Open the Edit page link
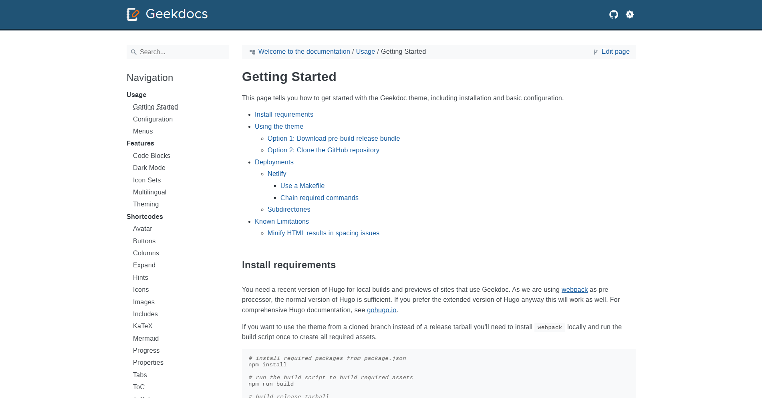This screenshot has width=762, height=398. coord(615,52)
